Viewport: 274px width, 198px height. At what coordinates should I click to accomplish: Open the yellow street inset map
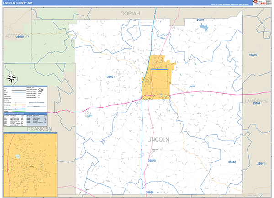(30, 165)
